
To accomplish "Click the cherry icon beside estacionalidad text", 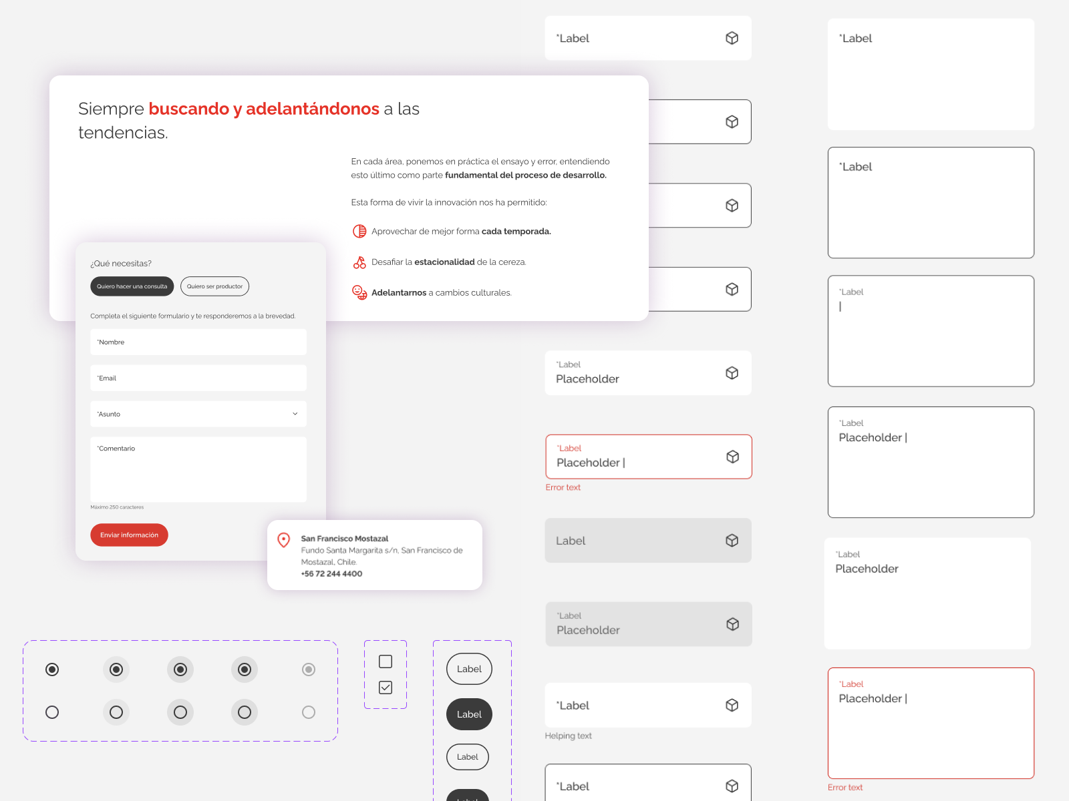I will tap(359, 262).
